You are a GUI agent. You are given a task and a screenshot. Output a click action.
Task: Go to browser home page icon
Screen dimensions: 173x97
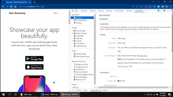tap(15, 6)
